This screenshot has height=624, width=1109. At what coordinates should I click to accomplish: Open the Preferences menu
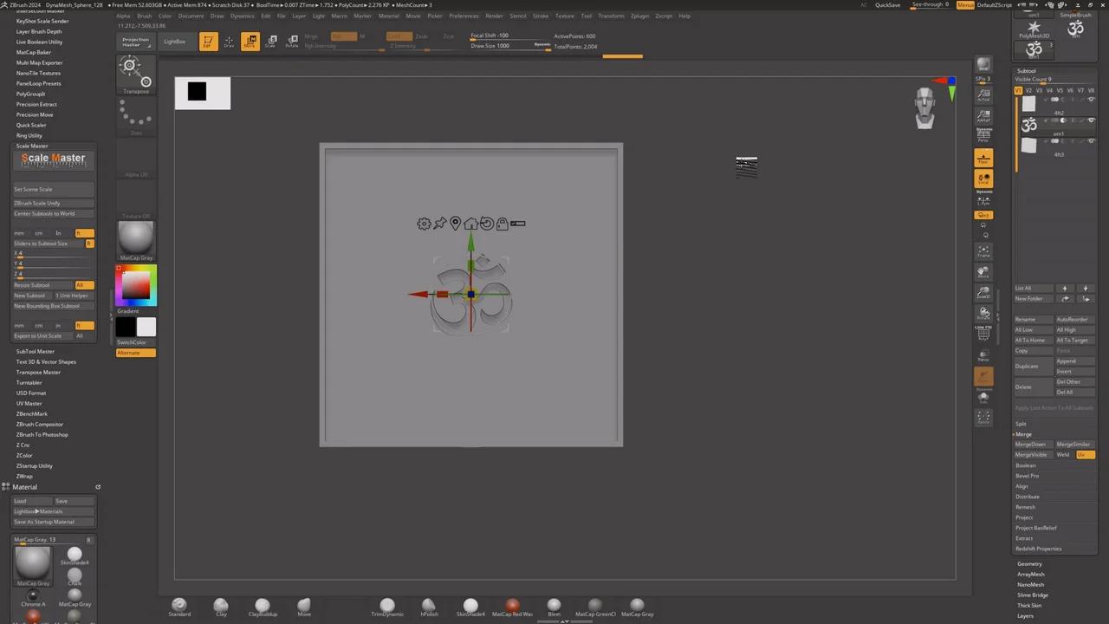(x=464, y=16)
